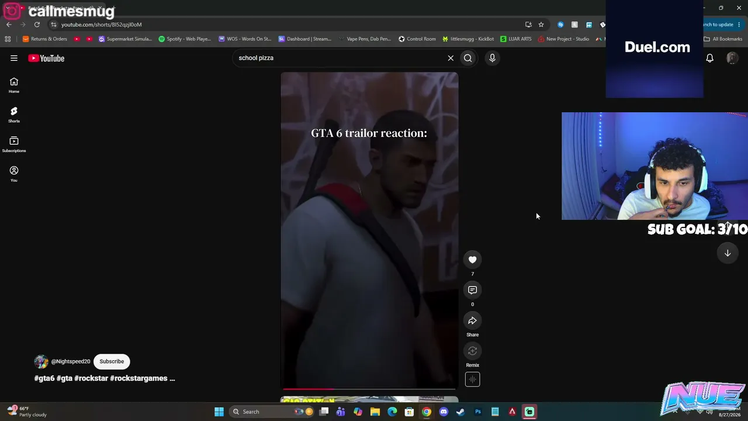748x421 pixels.
Task: Open Microsoft Edge from the taskbar
Action: tap(392, 412)
